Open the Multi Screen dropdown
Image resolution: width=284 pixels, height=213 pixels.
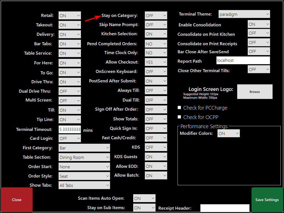tap(70, 101)
